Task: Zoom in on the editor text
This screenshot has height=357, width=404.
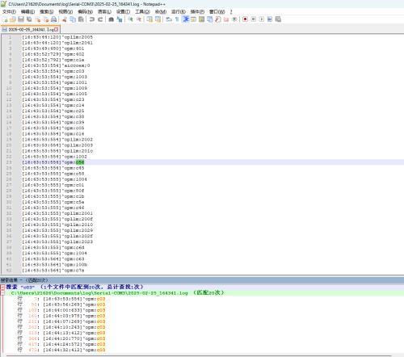Action: pyautogui.click(x=131, y=19)
